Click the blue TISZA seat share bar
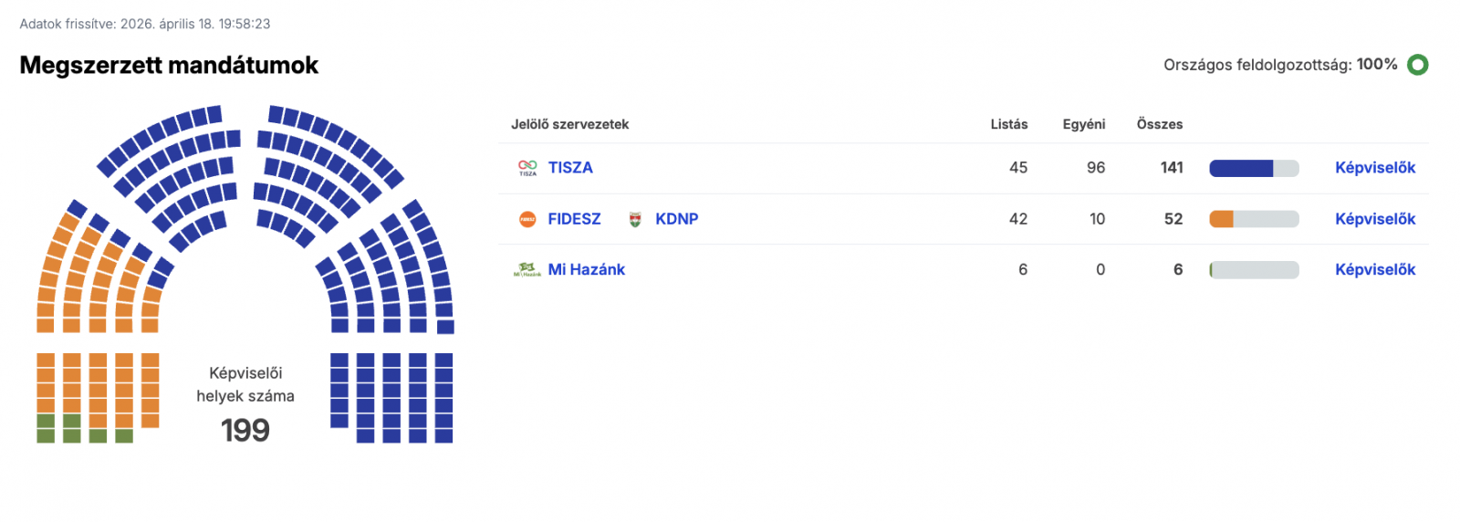 pyautogui.click(x=1241, y=168)
